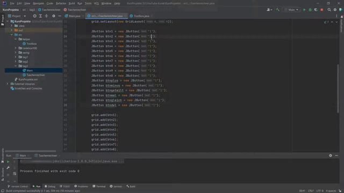
Task: Open the editor tabs more-options menu
Action: click(x=336, y=16)
